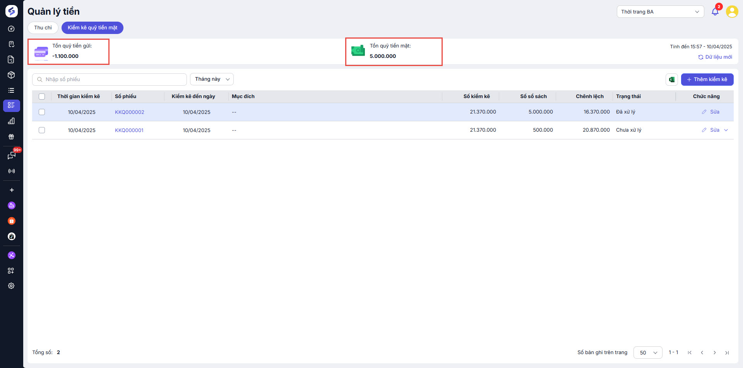Click the Tổng số: 2 total count
The image size is (743, 368).
click(x=46, y=353)
